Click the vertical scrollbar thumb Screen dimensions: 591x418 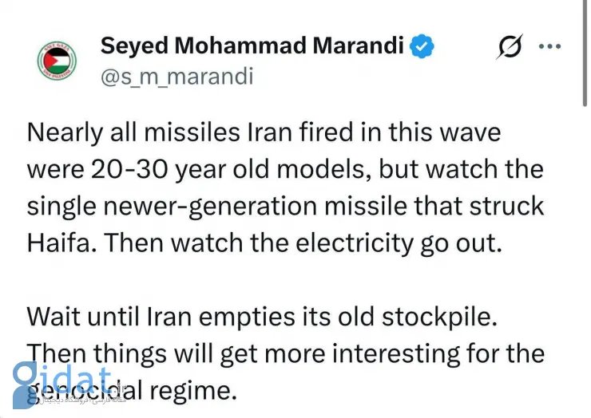585,53
